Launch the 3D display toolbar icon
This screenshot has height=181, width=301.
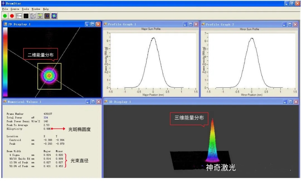tap(54, 16)
